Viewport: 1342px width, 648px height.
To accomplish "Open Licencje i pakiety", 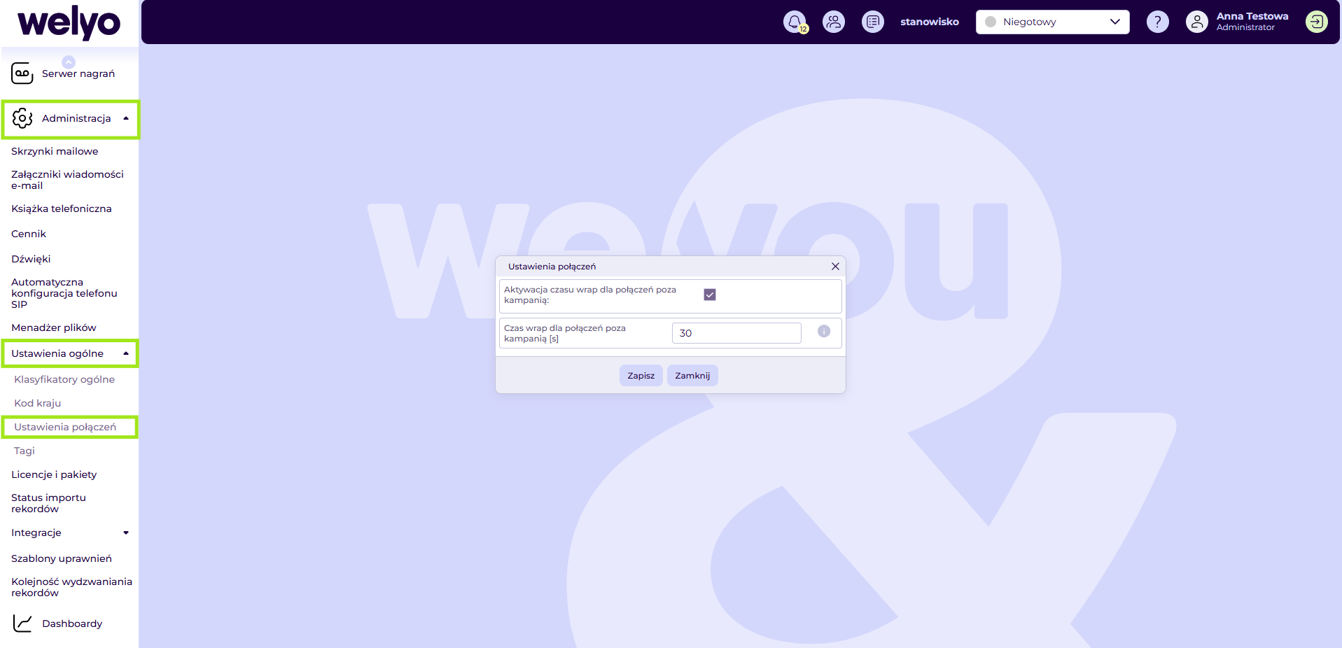I will pyautogui.click(x=54, y=474).
